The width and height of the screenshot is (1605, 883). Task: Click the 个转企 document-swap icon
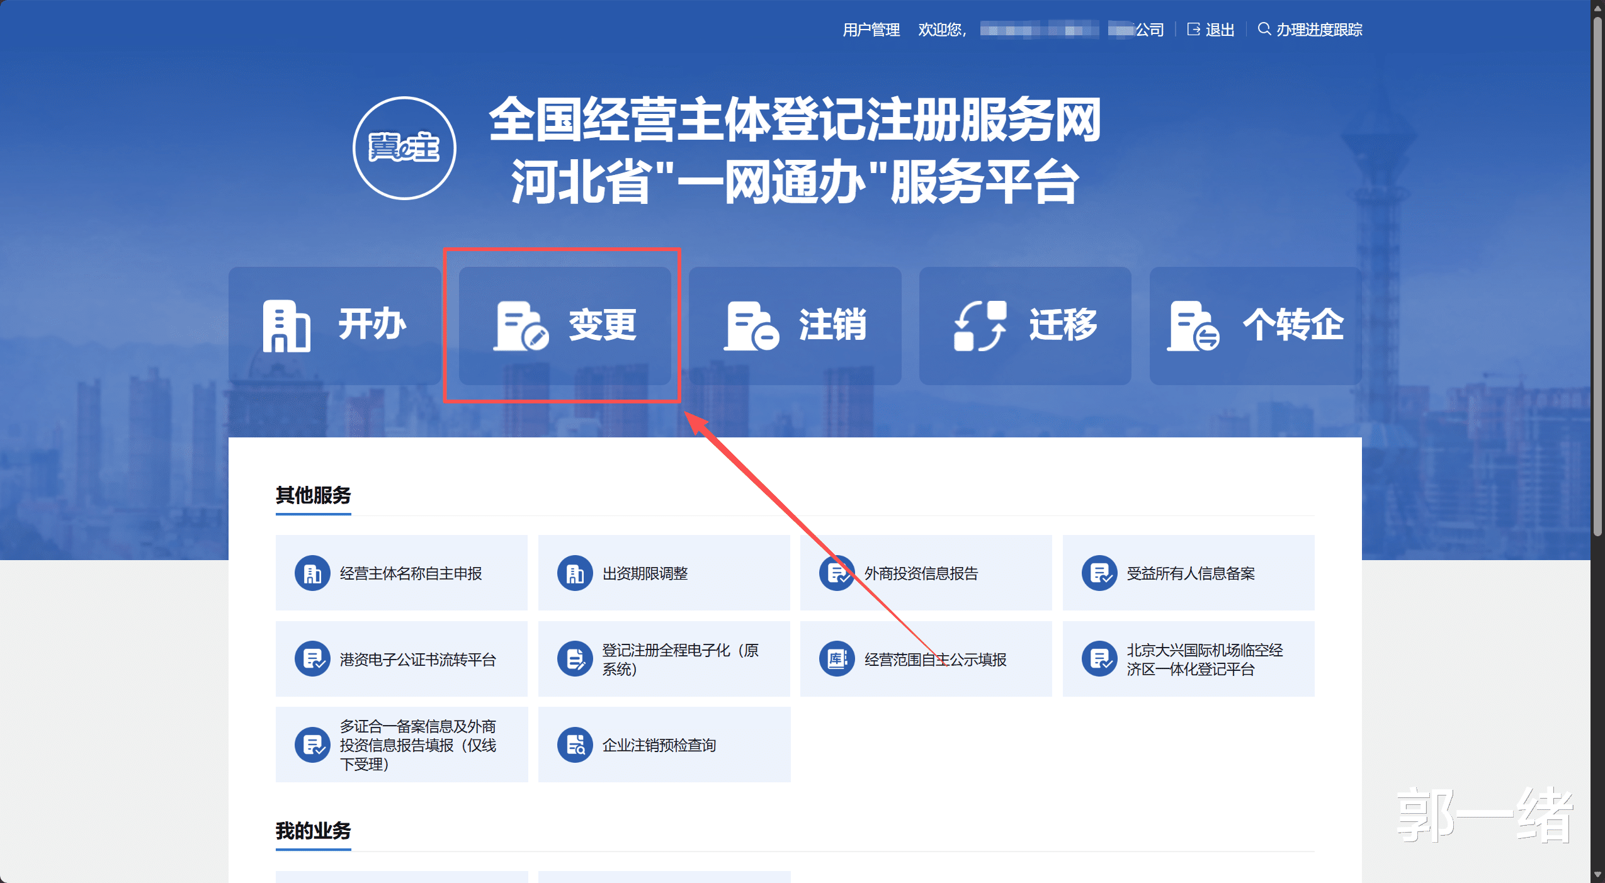pyautogui.click(x=1193, y=325)
